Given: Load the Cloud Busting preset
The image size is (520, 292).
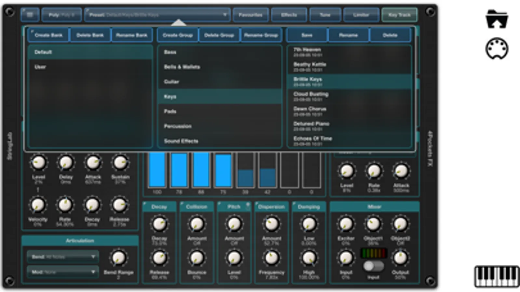Looking at the screenshot, I should [x=349, y=97].
